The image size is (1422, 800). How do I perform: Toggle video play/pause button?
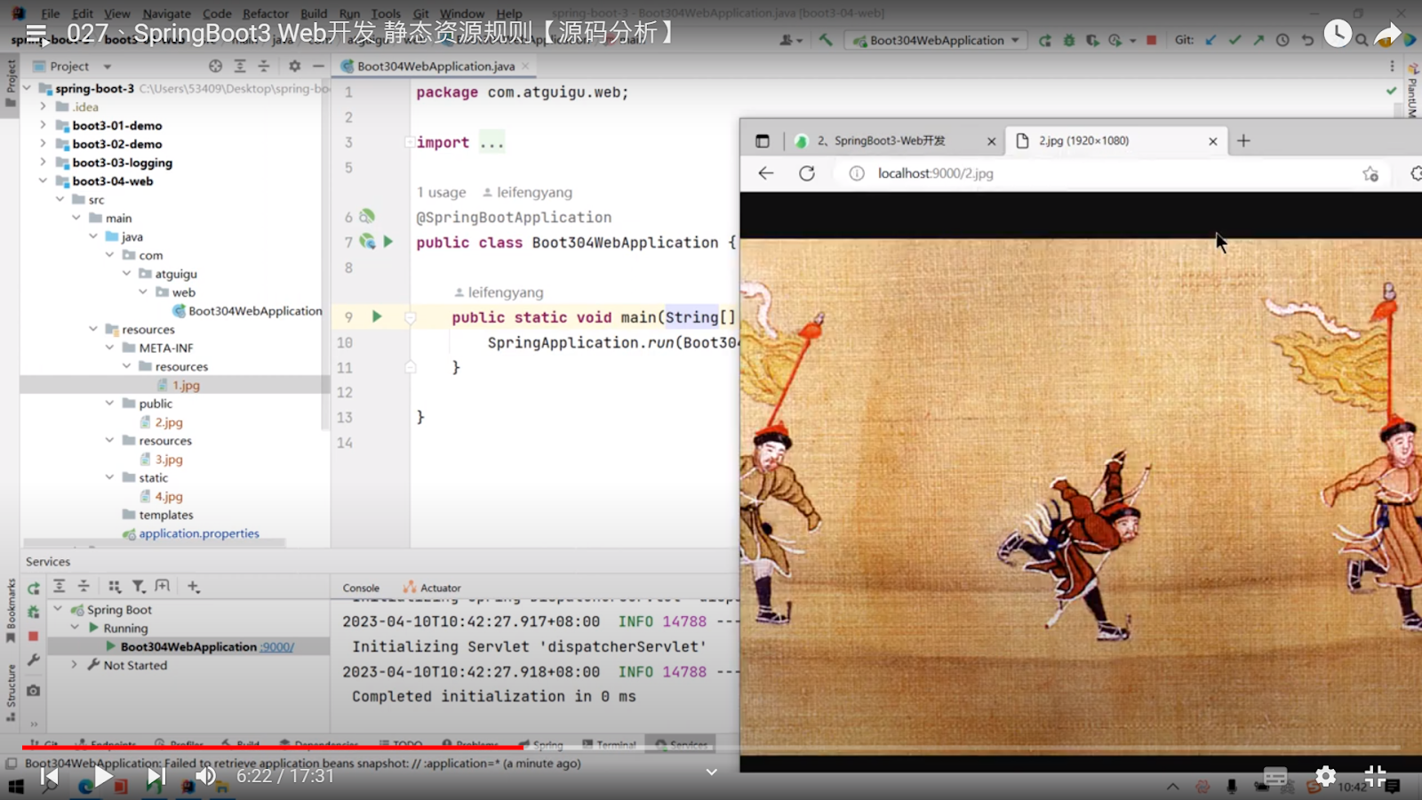(x=103, y=777)
